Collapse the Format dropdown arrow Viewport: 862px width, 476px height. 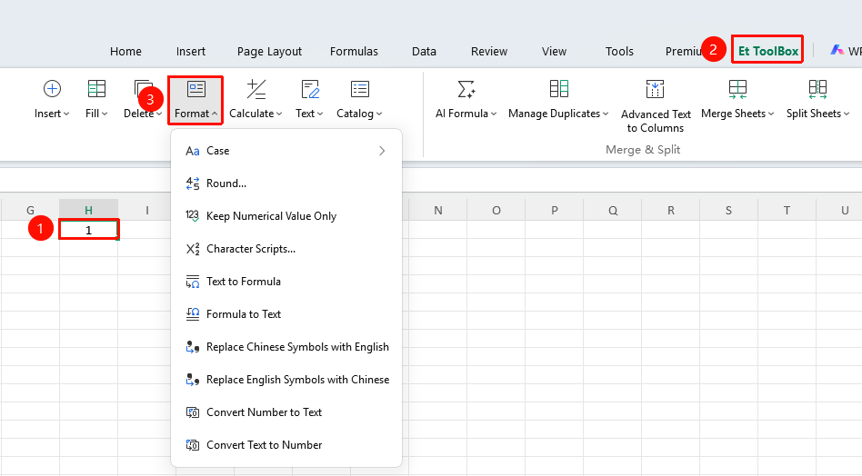[215, 114]
